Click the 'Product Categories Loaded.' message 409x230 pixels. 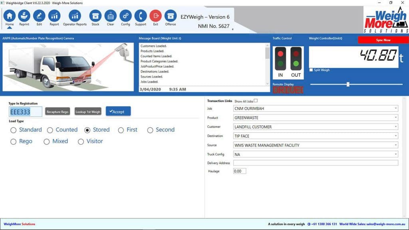(x=159, y=61)
